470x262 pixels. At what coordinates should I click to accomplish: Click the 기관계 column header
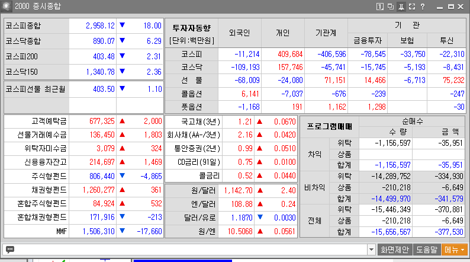coord(326,33)
